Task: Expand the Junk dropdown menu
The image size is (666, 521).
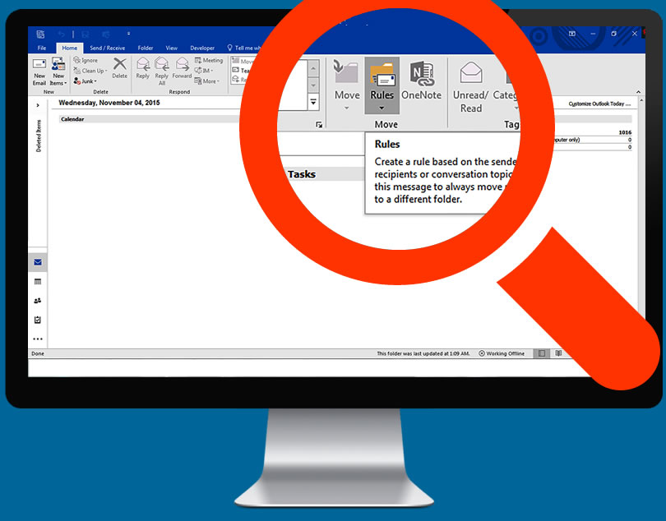Action: tap(88, 81)
